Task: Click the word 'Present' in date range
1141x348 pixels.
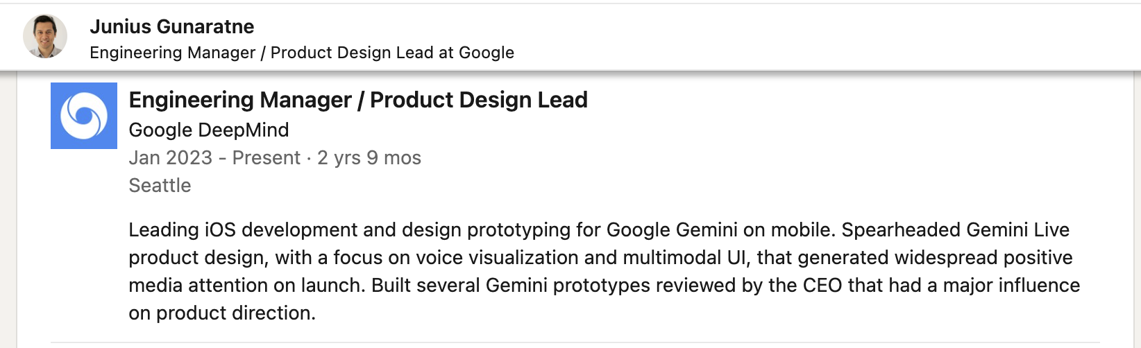Action: pyautogui.click(x=267, y=158)
